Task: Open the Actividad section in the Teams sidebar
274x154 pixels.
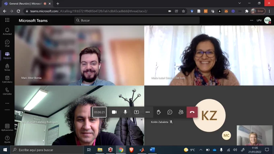Action: (x=7, y=31)
